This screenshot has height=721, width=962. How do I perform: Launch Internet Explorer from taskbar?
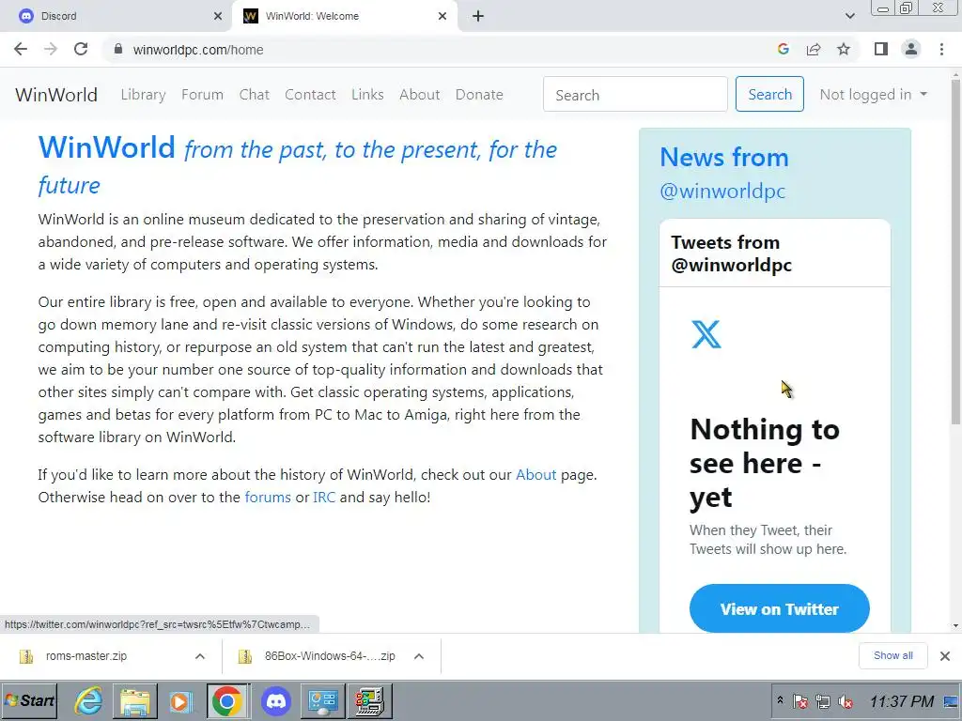88,700
